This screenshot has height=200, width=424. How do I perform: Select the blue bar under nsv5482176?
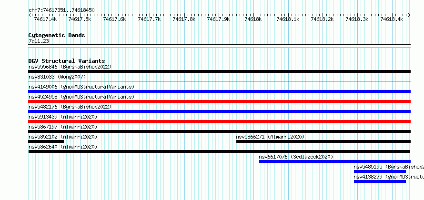(220, 111)
